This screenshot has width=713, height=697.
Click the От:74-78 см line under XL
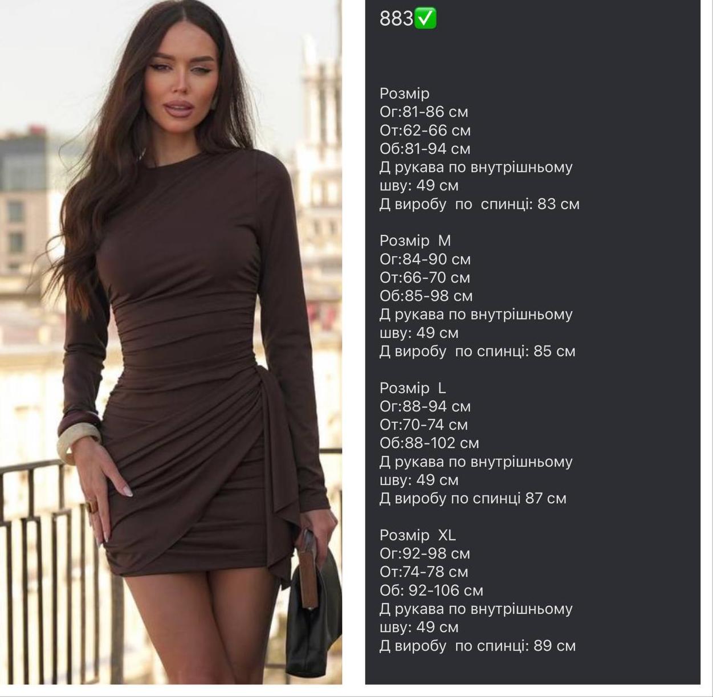point(424,572)
